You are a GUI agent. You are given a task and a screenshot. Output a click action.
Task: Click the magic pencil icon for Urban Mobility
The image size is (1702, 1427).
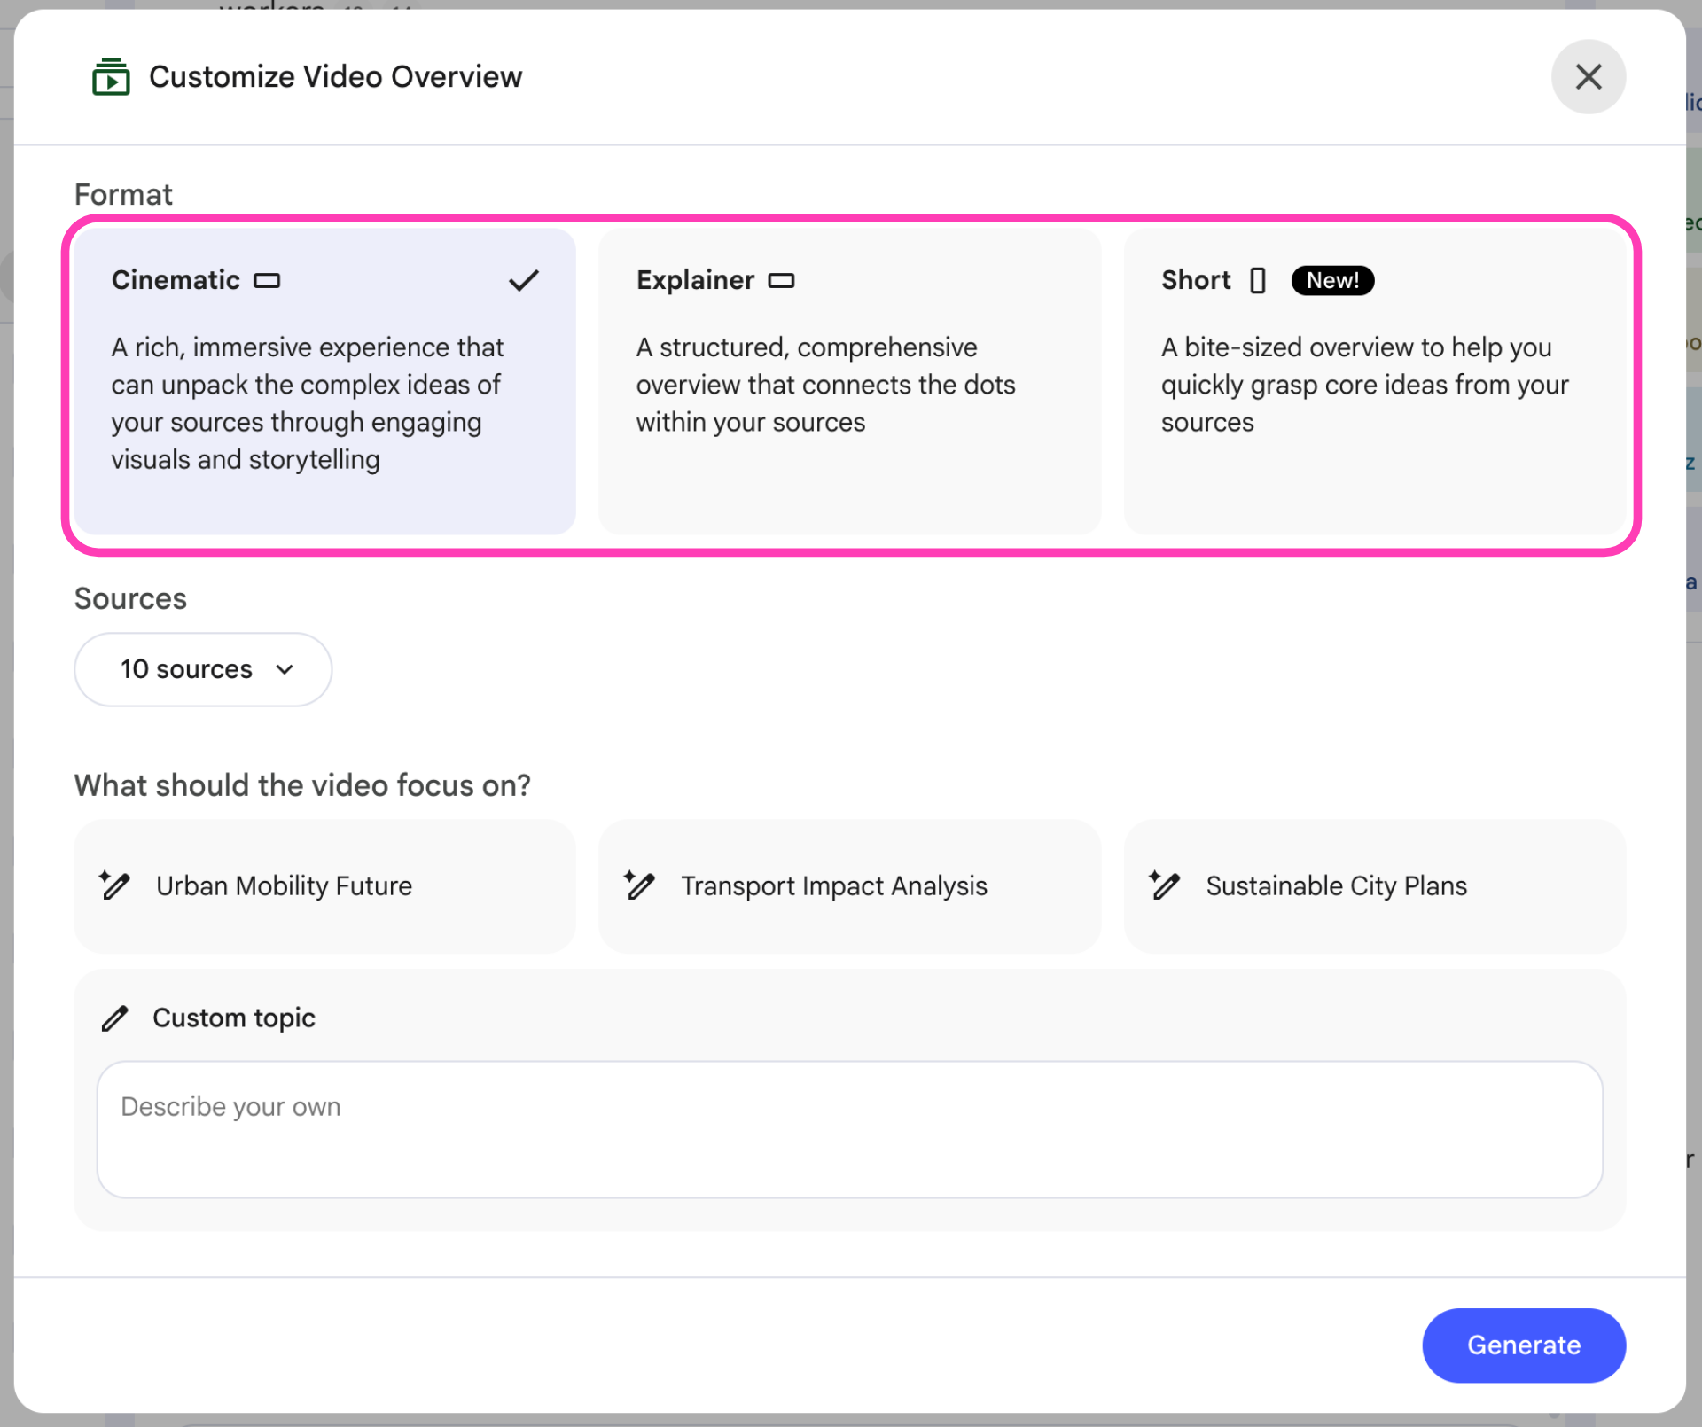[114, 885]
